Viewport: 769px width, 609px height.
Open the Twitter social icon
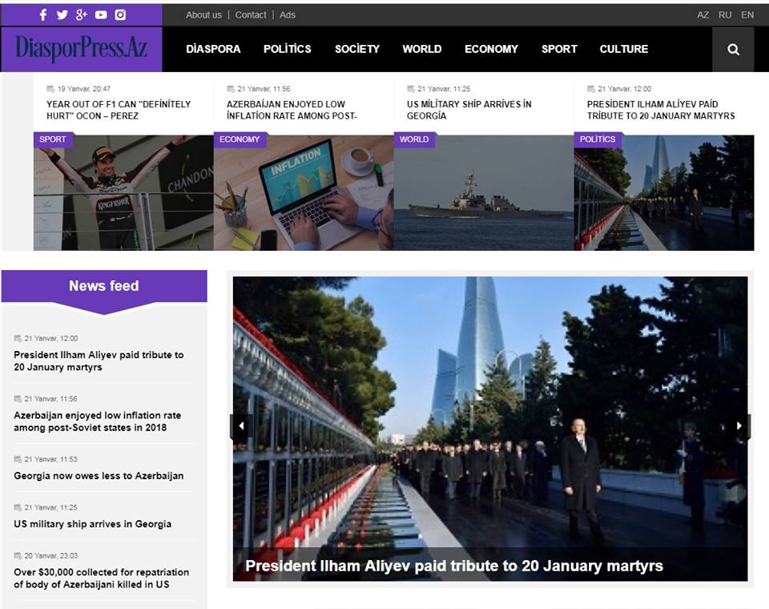click(x=62, y=14)
